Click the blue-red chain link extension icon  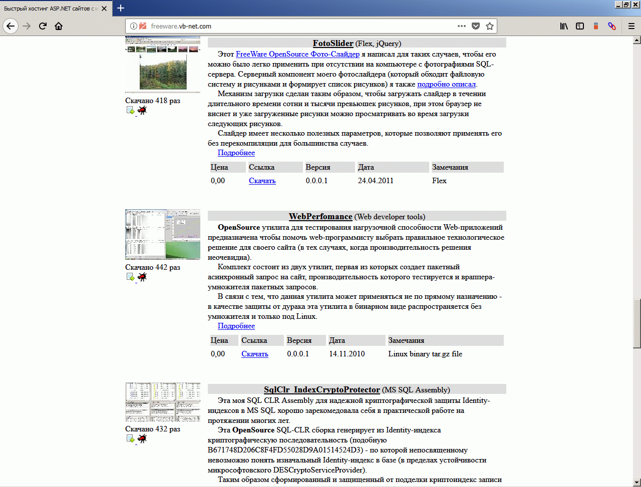[611, 26]
